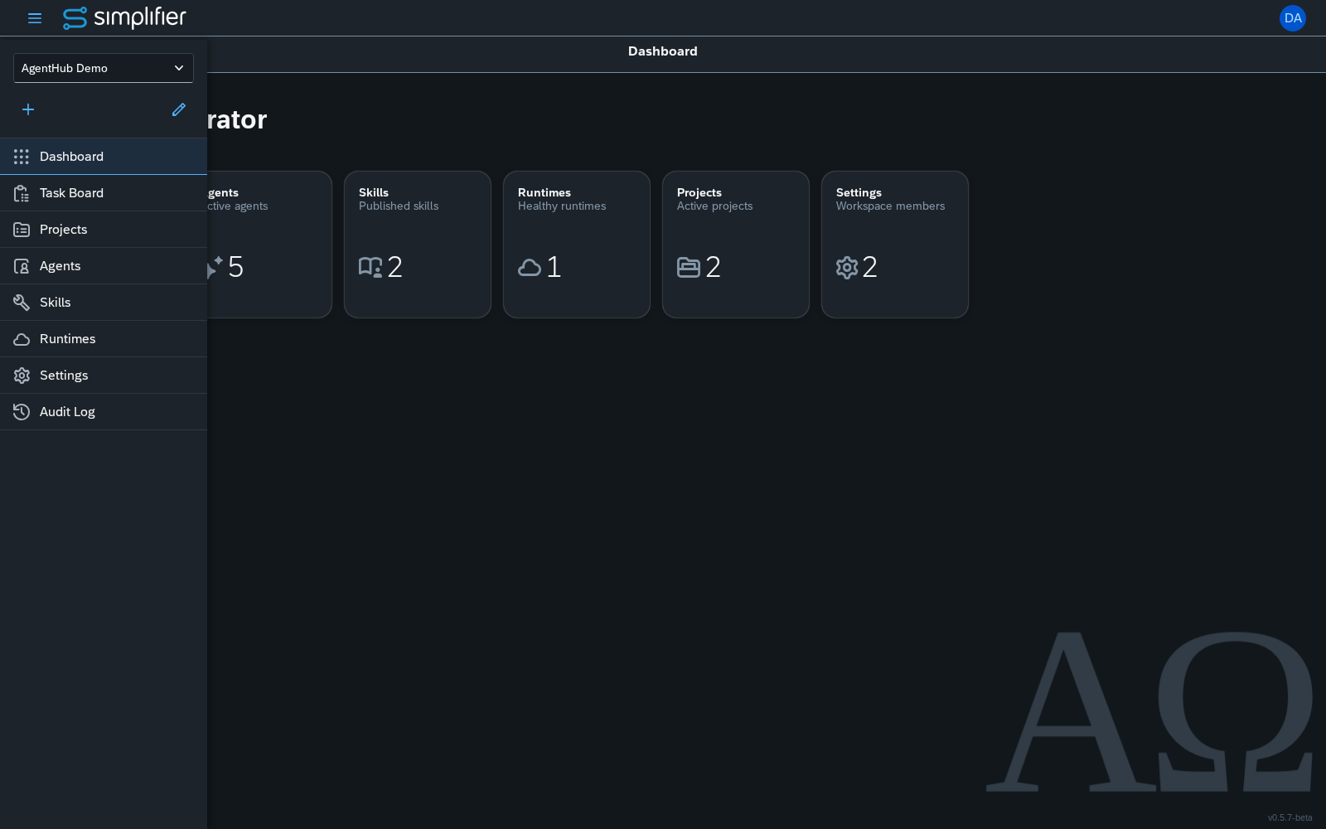Click the Settings gear icon in sidebar

22,376
